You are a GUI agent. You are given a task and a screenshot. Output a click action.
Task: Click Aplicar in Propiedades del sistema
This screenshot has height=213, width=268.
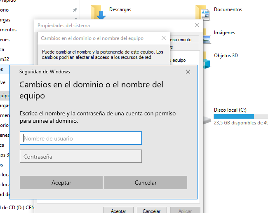pos(185,211)
